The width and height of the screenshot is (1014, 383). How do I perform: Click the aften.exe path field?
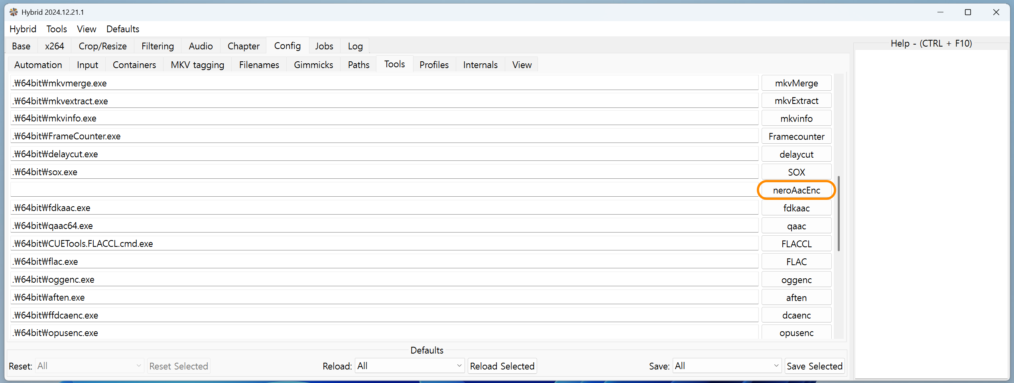pos(384,297)
